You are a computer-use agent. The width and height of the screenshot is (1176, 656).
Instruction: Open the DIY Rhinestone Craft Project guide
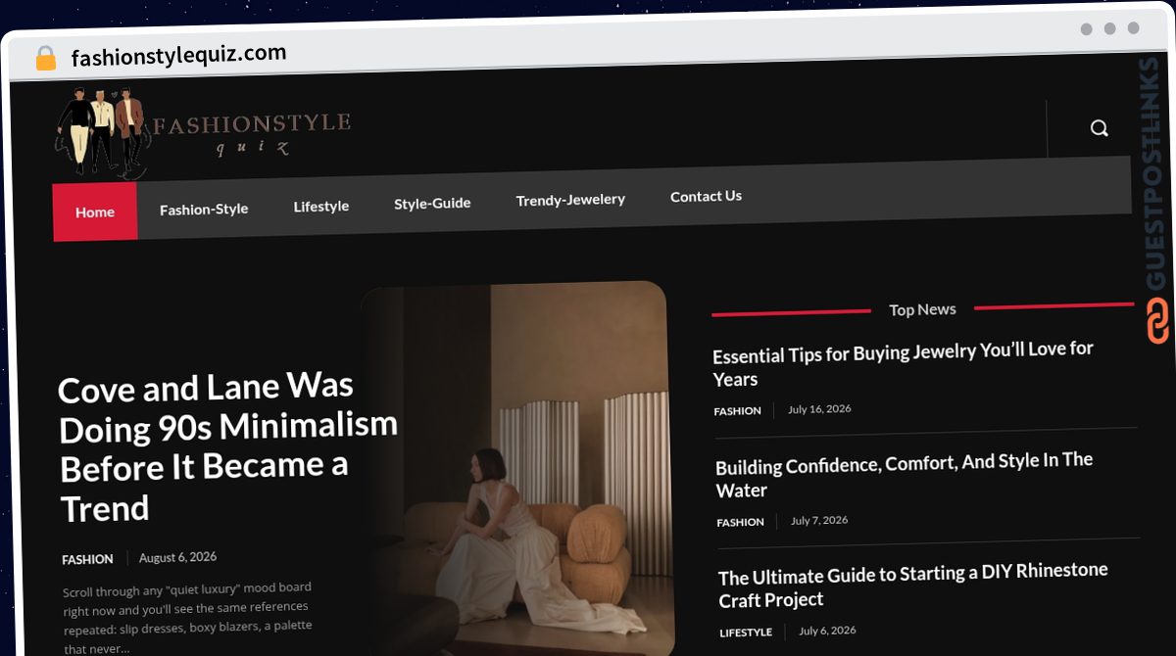coord(913,585)
